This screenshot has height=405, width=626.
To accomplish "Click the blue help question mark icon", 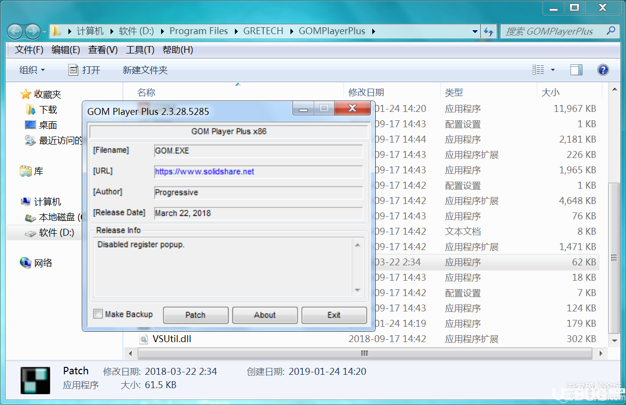I will tap(603, 70).
